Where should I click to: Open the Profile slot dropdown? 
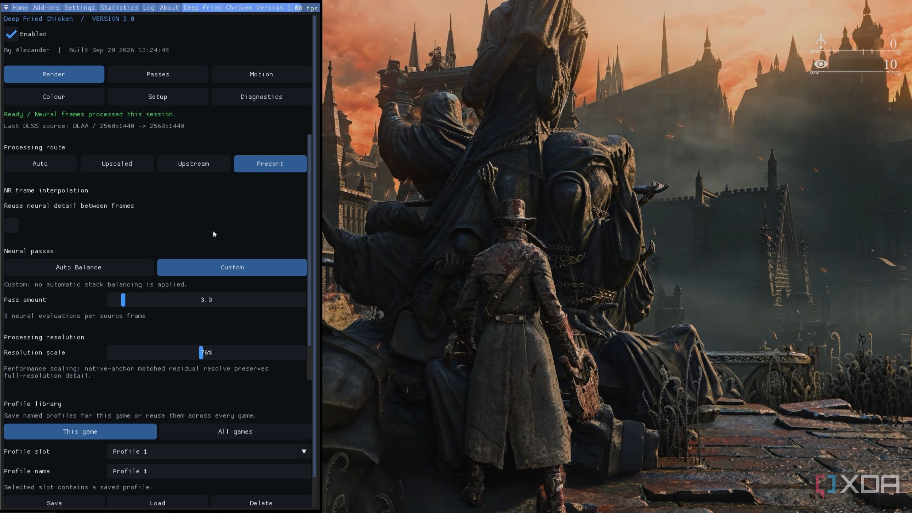209,452
